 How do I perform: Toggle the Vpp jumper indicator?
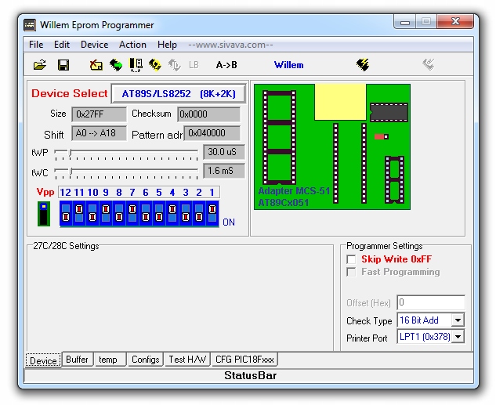pyautogui.click(x=44, y=214)
